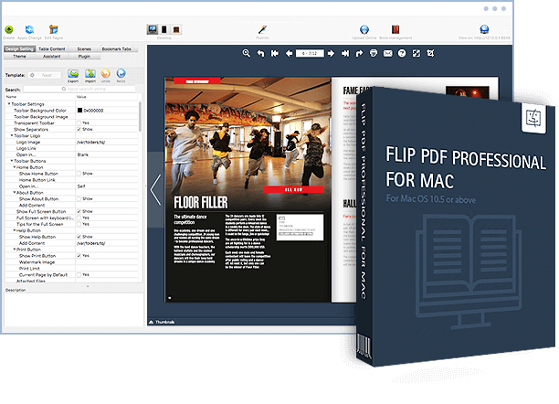
Task: Collapse the Print Button group
Action: (15, 250)
